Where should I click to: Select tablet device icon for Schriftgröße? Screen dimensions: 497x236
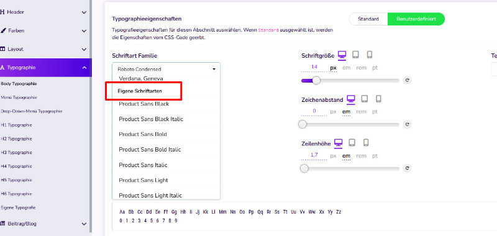pyautogui.click(x=355, y=55)
